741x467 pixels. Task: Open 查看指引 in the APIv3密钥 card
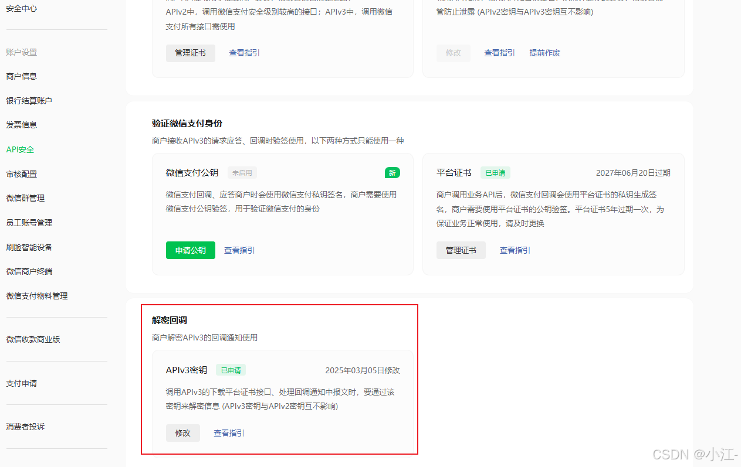pyautogui.click(x=229, y=433)
